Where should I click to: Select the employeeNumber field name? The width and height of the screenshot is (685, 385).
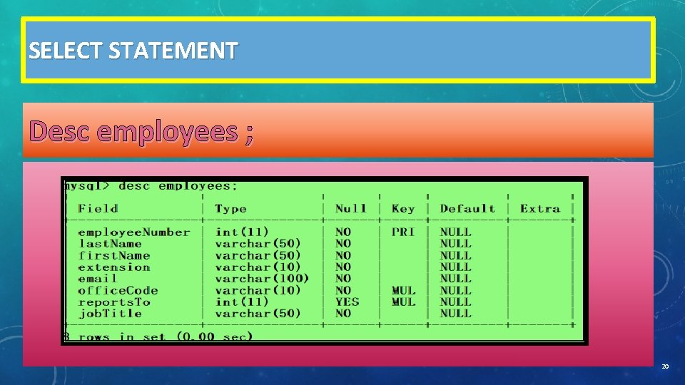pyautogui.click(x=134, y=232)
